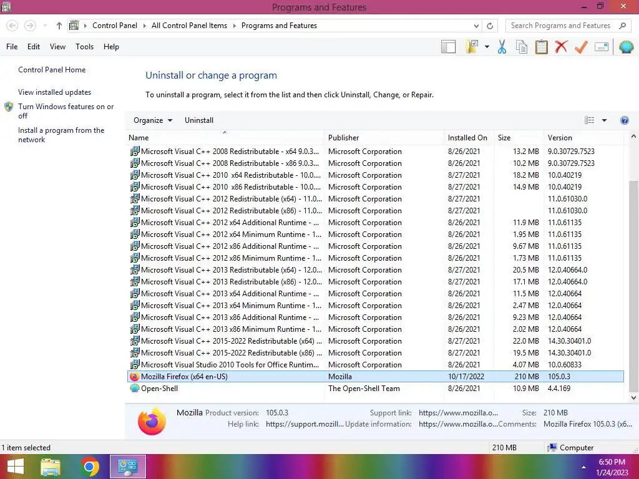Click Turn Windows features on or off
This screenshot has width=639, height=479.
pyautogui.click(x=66, y=111)
